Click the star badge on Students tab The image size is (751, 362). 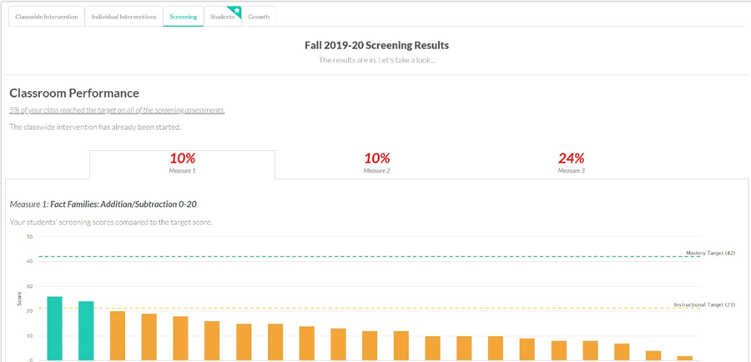[235, 12]
